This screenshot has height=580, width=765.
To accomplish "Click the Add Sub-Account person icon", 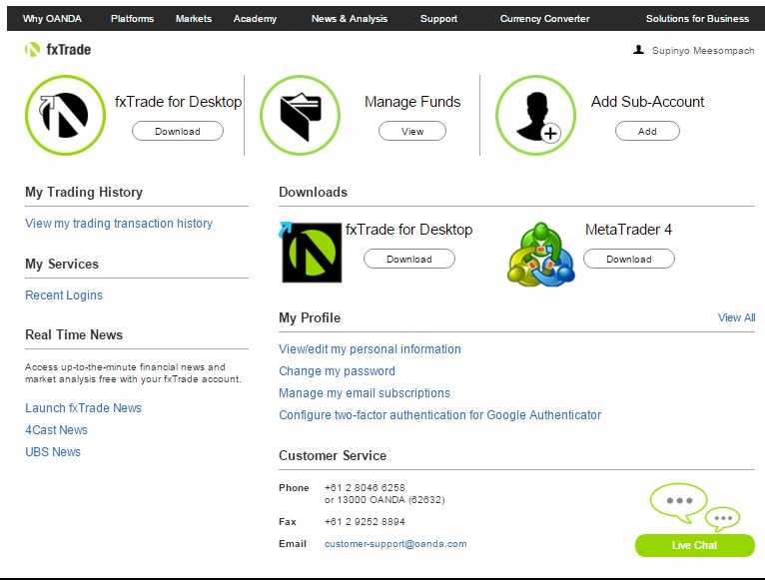I will pos(535,116).
